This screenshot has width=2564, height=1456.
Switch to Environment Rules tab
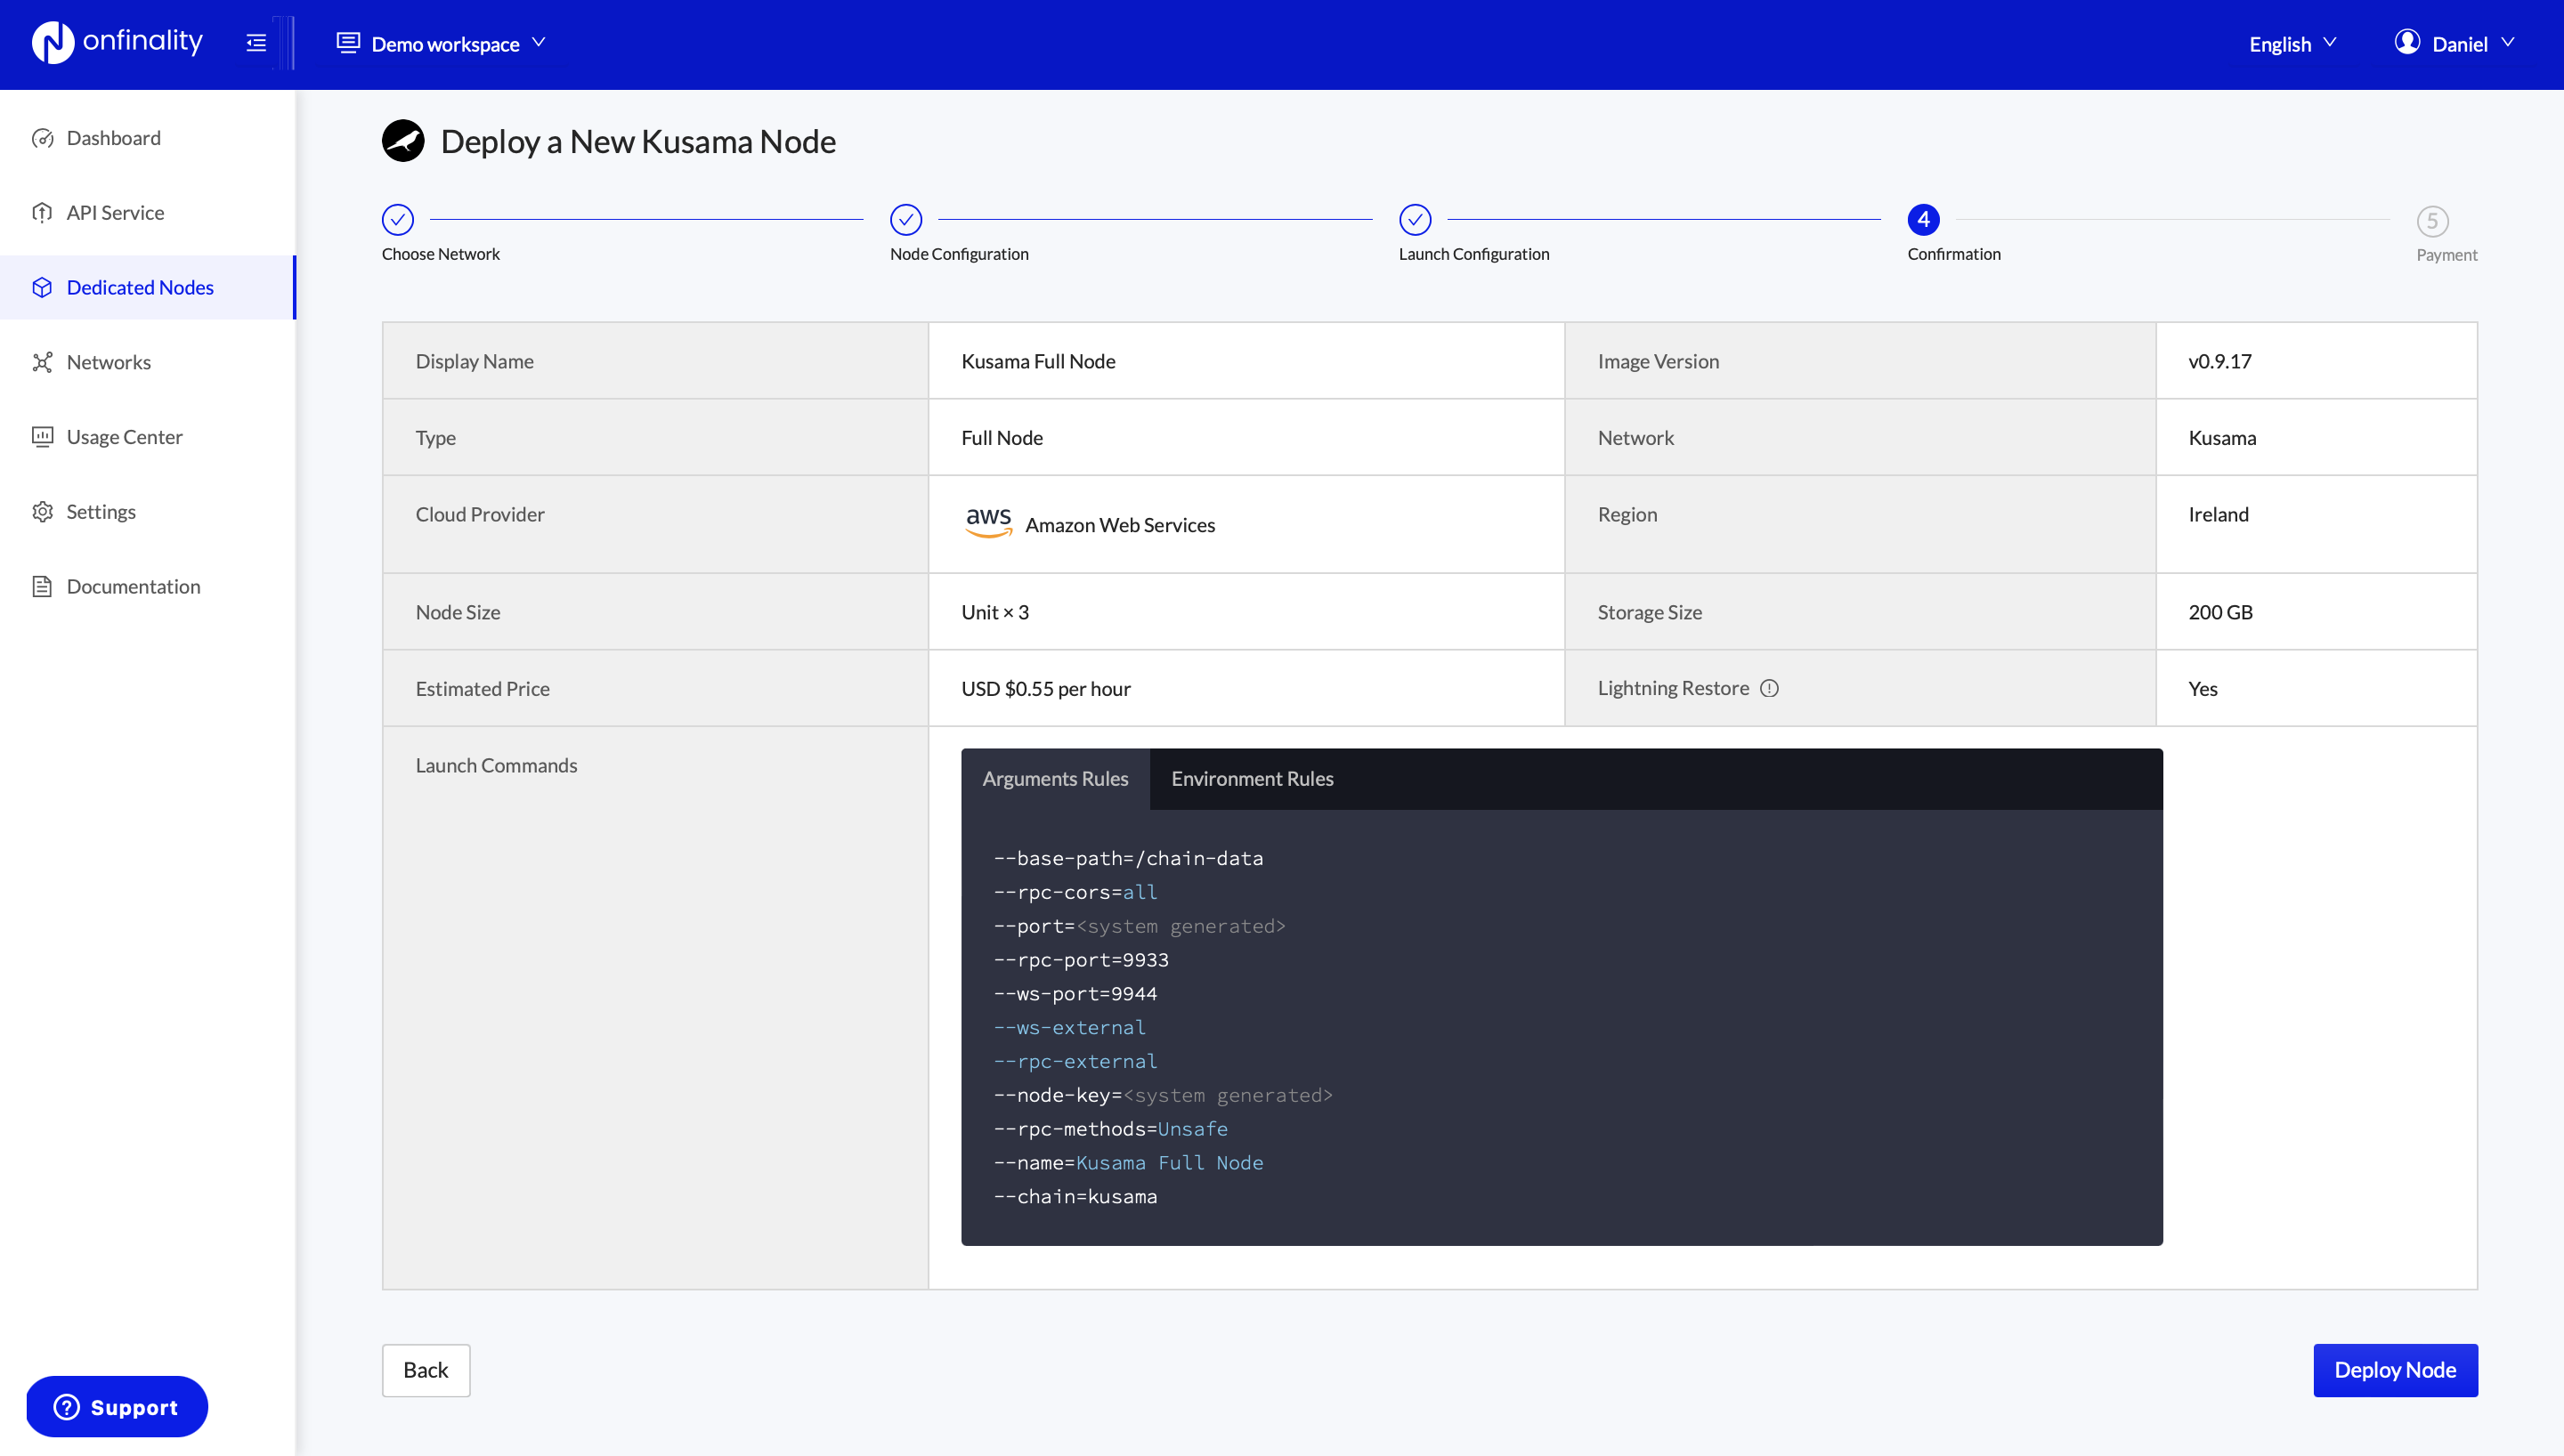click(x=1252, y=779)
